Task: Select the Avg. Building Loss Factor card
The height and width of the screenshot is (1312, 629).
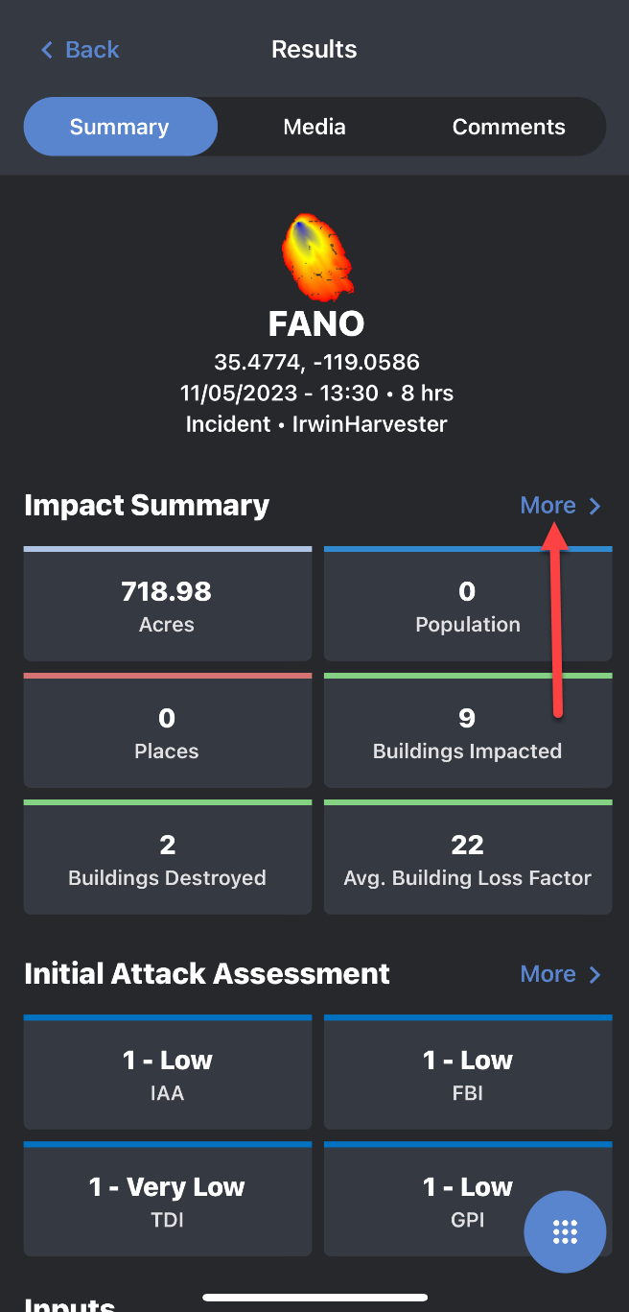Action: pyautogui.click(x=468, y=859)
